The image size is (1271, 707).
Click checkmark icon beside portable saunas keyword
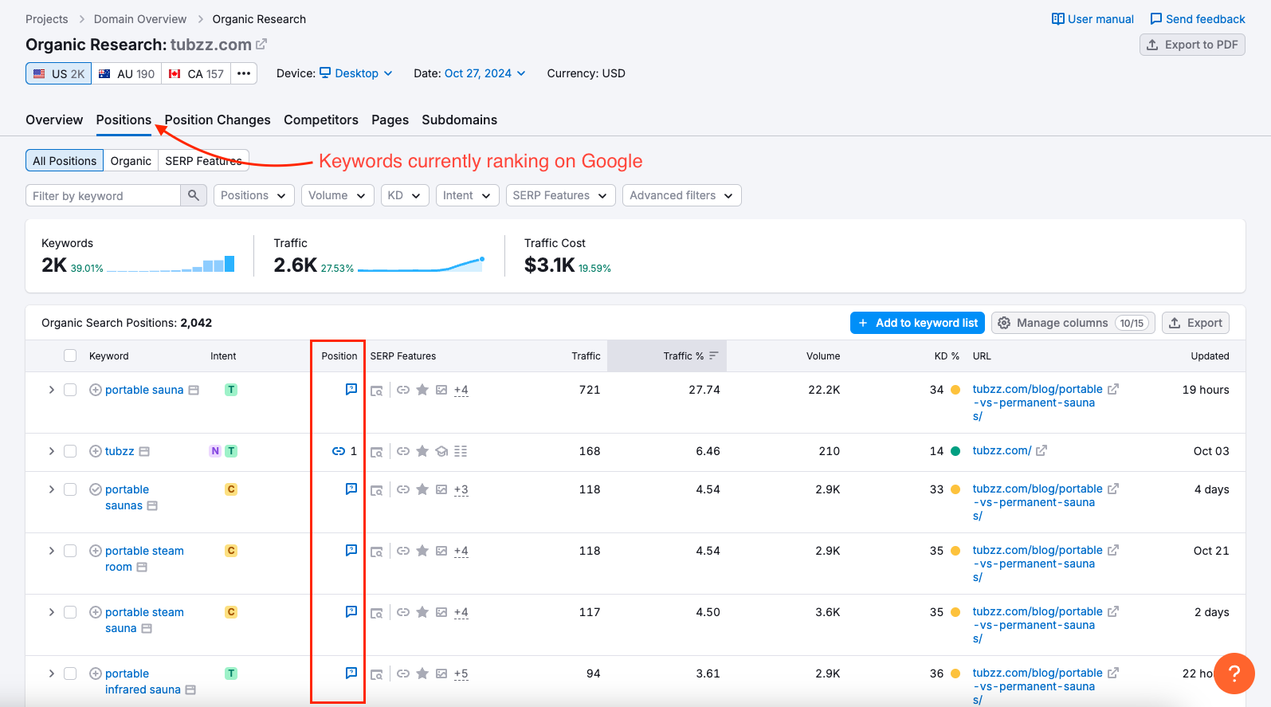click(x=96, y=489)
